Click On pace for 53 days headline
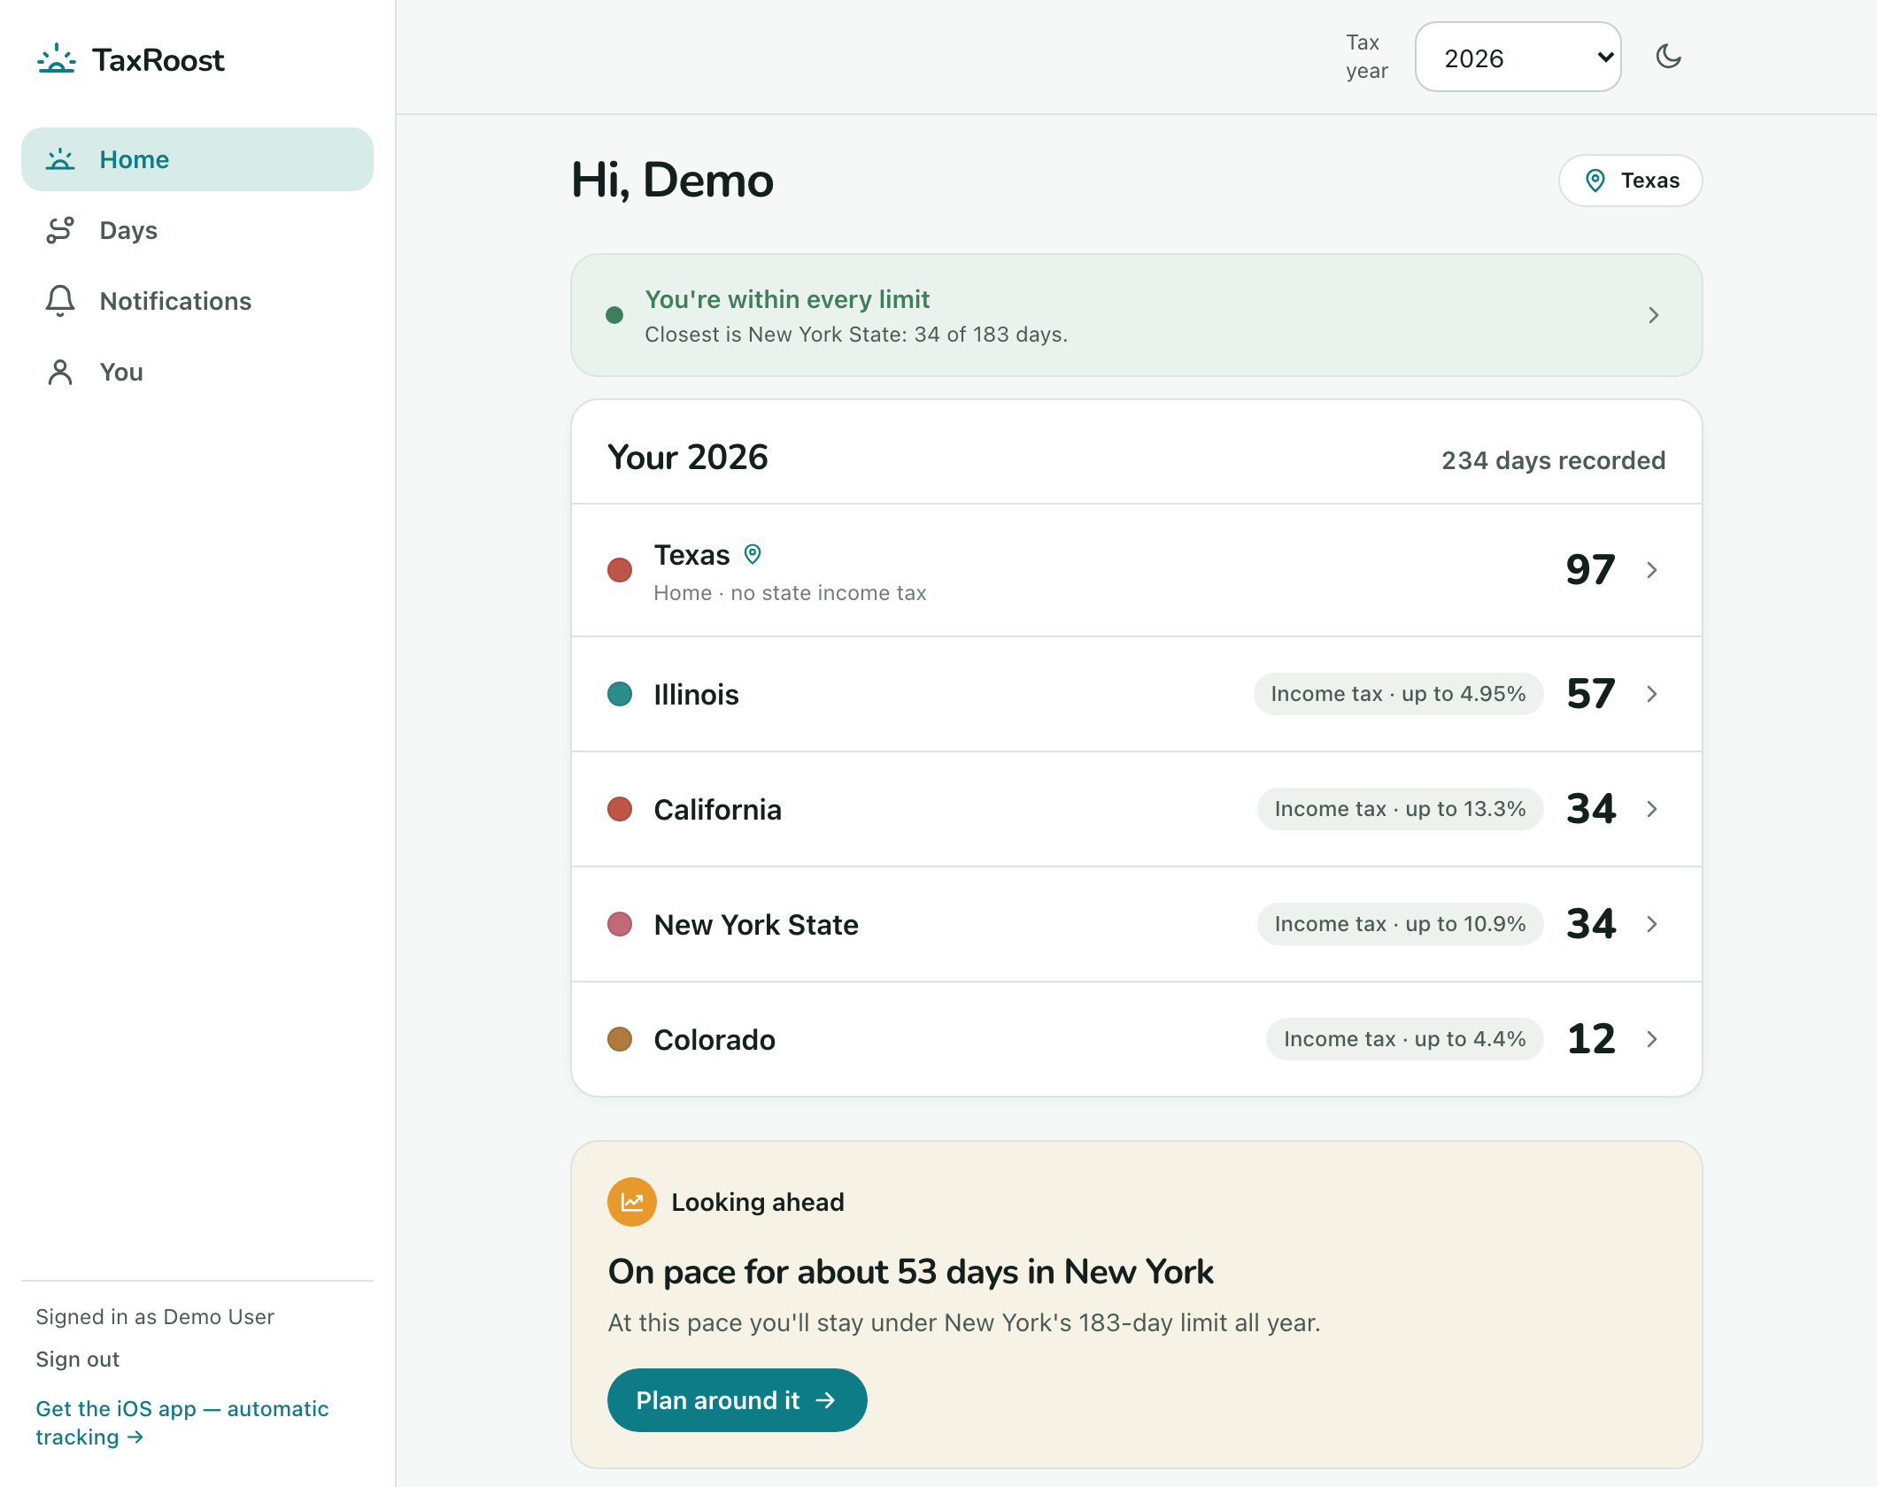The image size is (1877, 1487). point(911,1272)
